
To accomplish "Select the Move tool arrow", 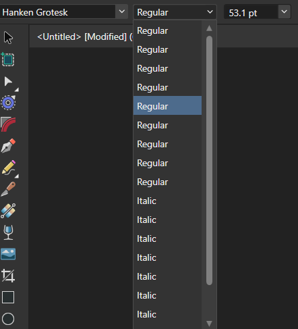I will click(x=8, y=38).
